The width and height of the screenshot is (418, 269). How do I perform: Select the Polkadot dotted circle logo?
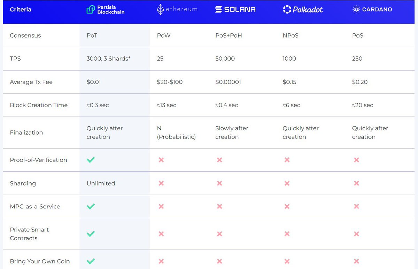303,9
